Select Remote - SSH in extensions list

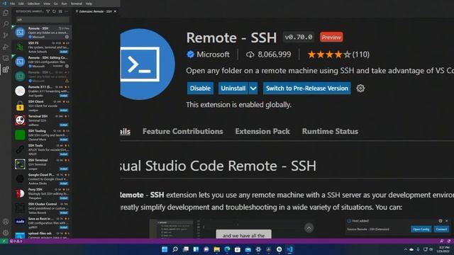pyautogui.click(x=42, y=33)
